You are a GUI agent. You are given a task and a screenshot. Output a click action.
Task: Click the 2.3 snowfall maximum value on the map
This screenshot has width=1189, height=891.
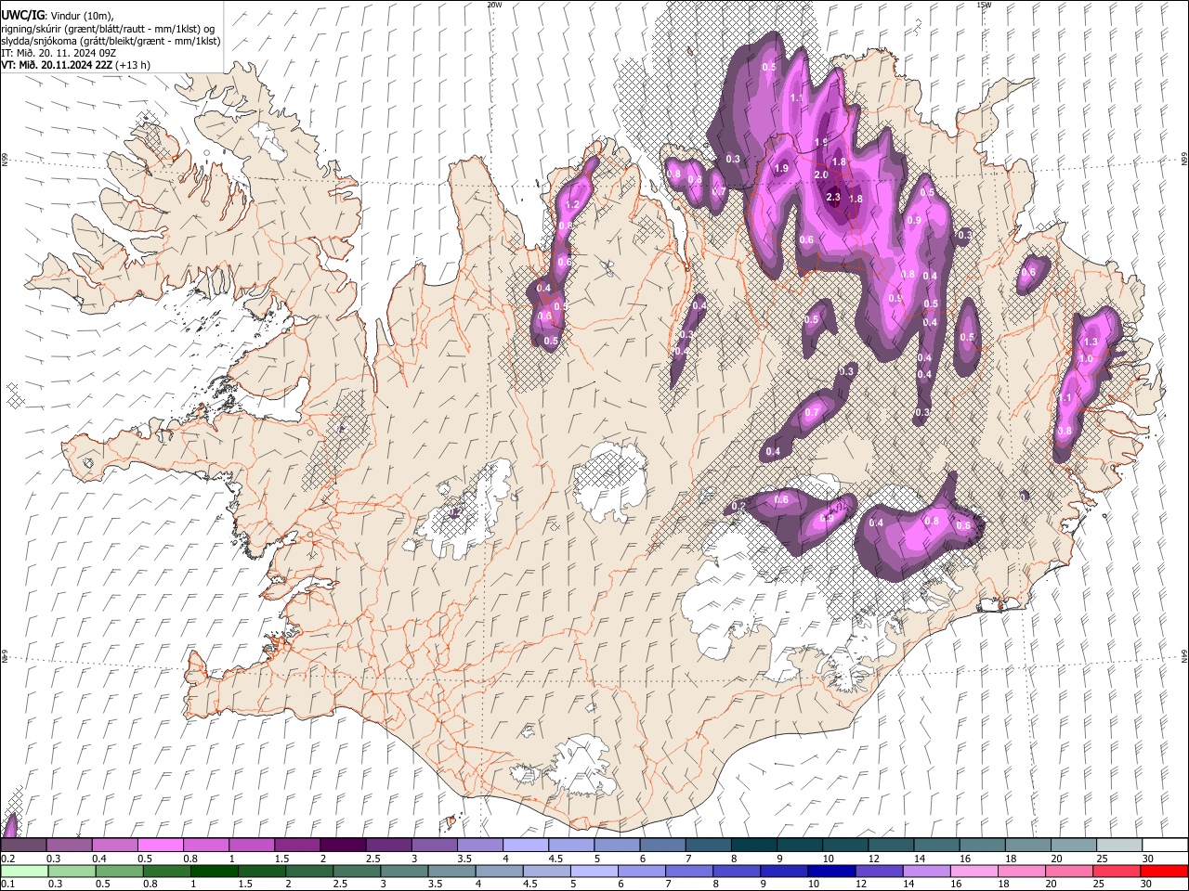(833, 197)
